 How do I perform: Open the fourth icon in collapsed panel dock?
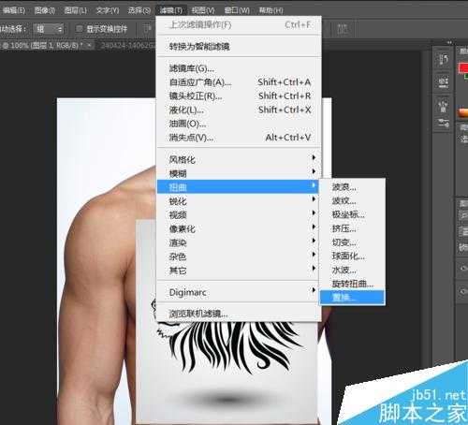coord(443,124)
